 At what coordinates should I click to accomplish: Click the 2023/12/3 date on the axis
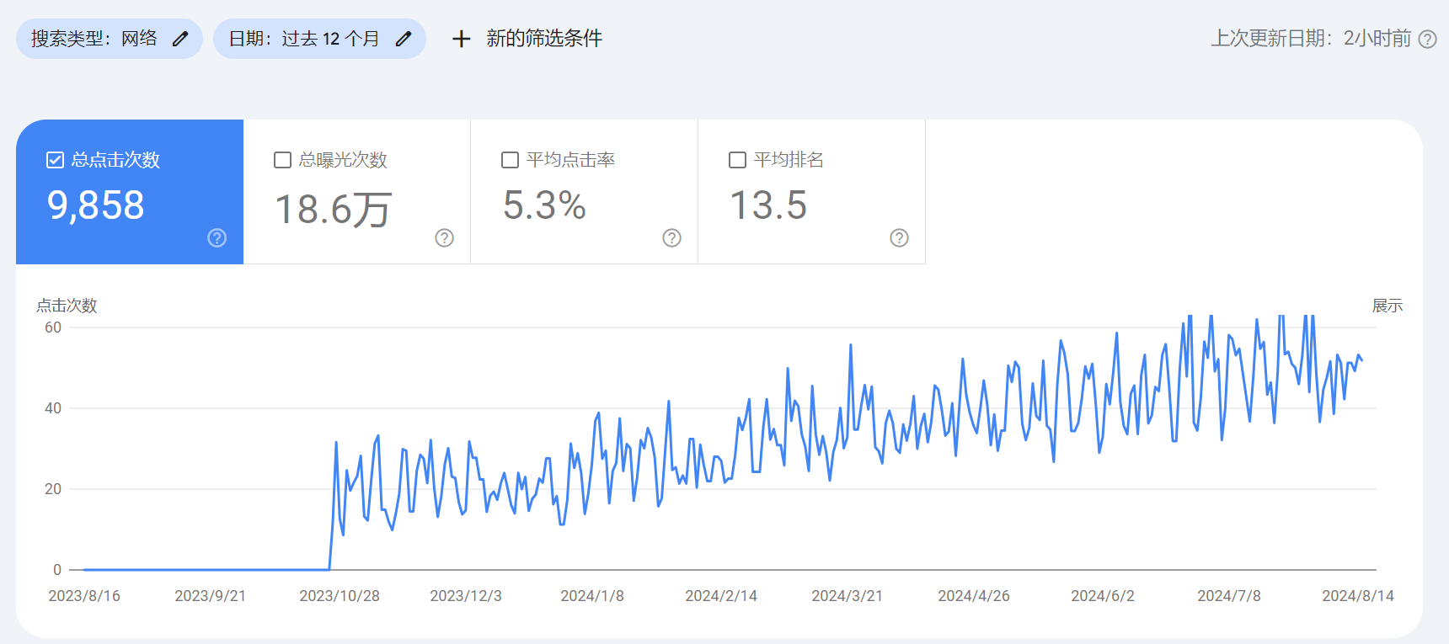click(466, 596)
